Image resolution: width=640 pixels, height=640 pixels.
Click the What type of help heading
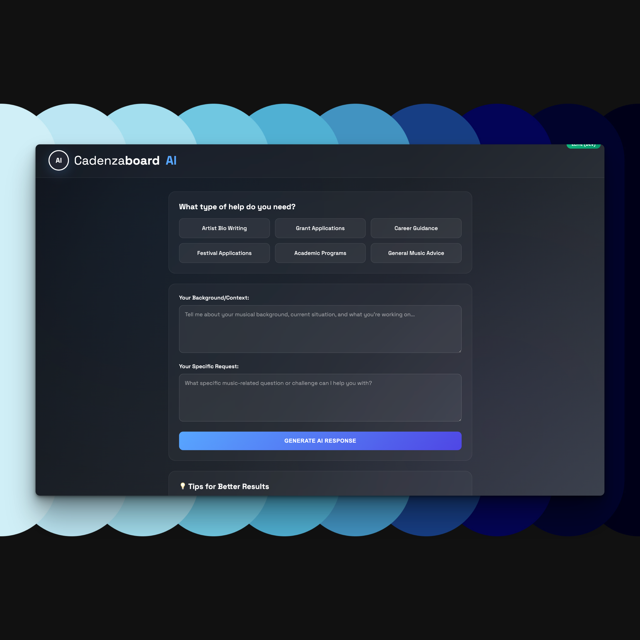point(237,206)
